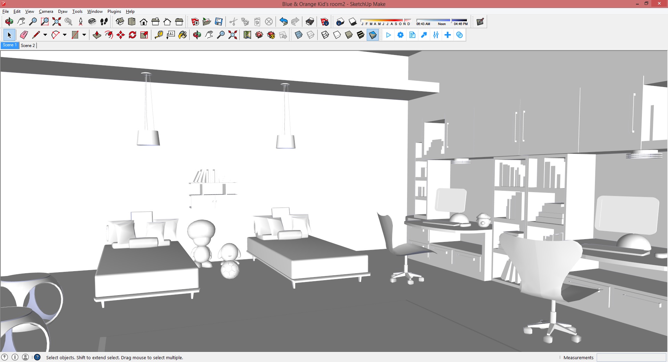Open 3D Warehouse get models

click(259, 35)
